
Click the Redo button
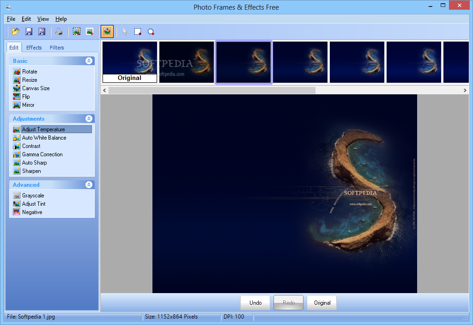tap(288, 303)
